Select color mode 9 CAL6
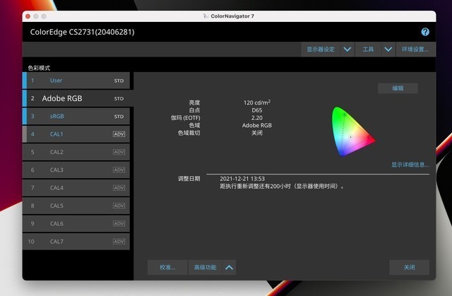Screen dimensions: 452x296 [76, 223]
